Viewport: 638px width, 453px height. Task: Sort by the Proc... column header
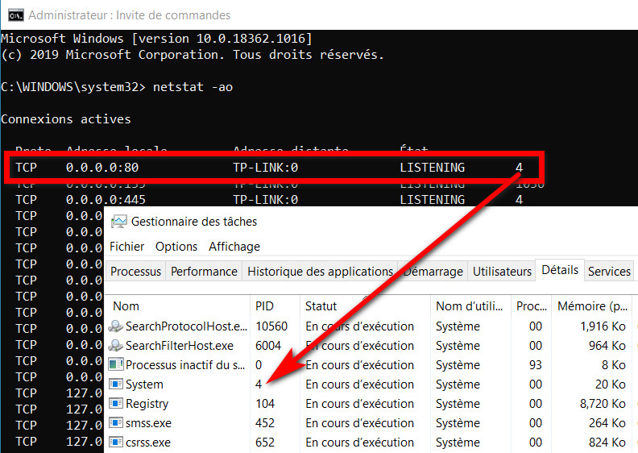(531, 306)
